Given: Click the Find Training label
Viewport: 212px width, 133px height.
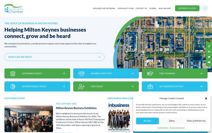Looking at the screenshot, I should (x=167, y=73).
